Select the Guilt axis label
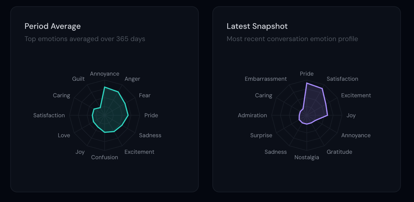Screen dimensions: 414x202 [78, 79]
